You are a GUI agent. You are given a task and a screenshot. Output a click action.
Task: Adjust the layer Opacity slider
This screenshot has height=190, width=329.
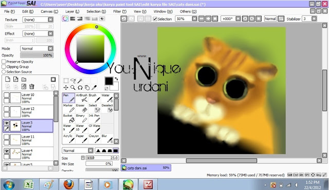click(36, 55)
